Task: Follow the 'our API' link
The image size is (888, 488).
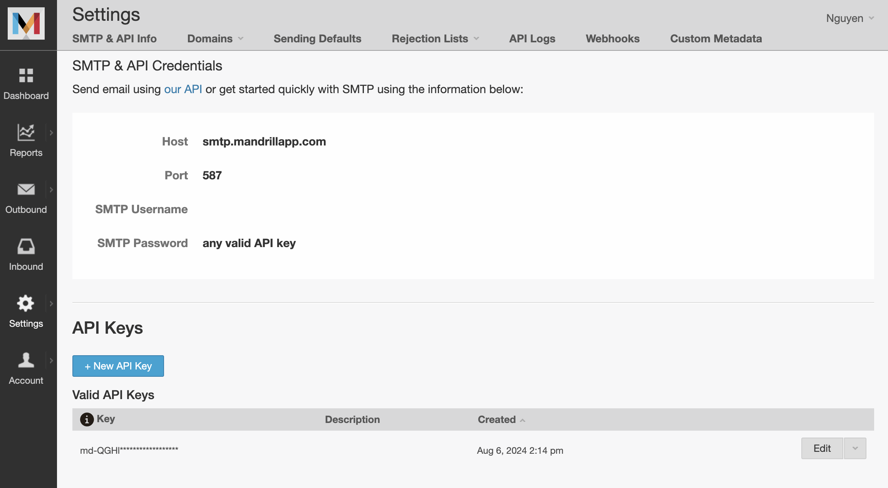Action: coord(183,89)
